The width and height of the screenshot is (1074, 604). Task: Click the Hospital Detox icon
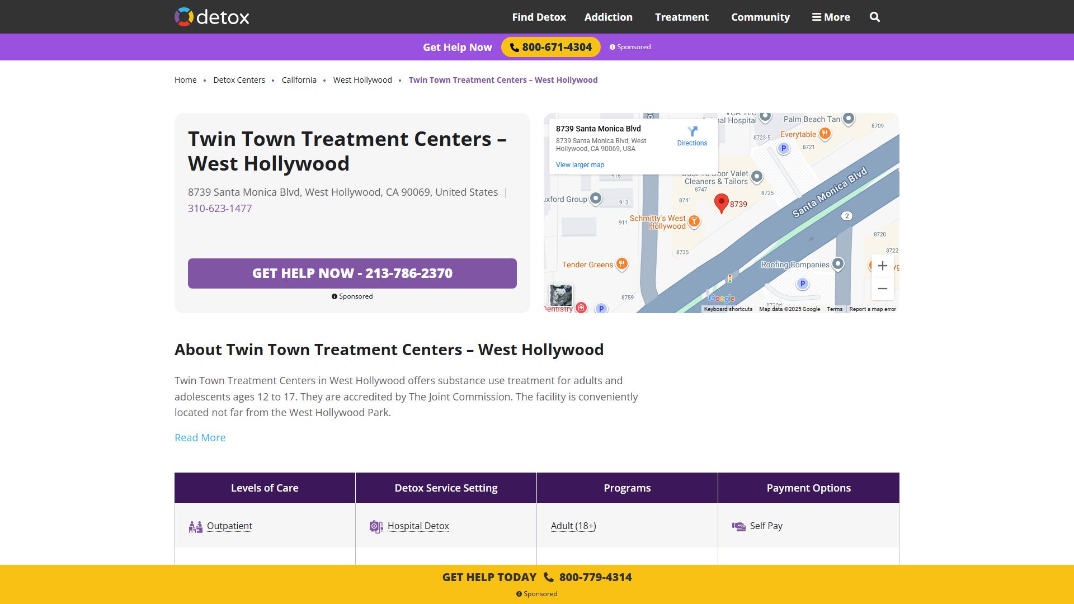coord(376,526)
